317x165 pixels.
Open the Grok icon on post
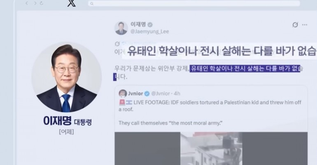point(295,25)
